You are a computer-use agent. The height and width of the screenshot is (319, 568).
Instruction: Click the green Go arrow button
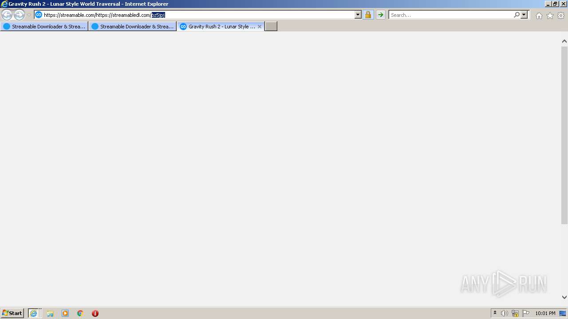pyautogui.click(x=381, y=15)
